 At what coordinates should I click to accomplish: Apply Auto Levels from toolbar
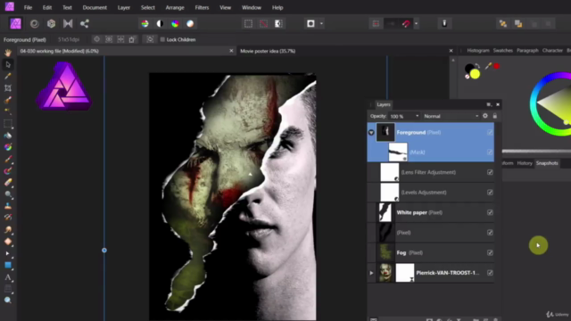pos(145,24)
